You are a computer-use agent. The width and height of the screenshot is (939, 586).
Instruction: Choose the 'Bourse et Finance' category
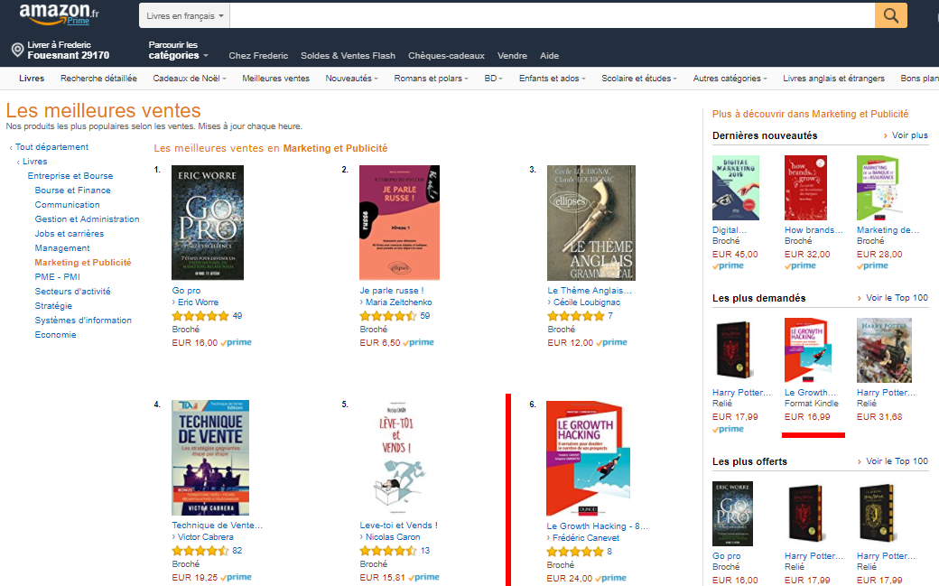point(72,190)
